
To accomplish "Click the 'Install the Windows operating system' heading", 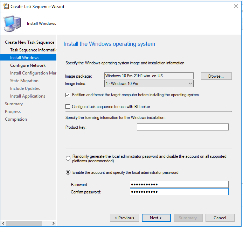I will click(x=109, y=44).
